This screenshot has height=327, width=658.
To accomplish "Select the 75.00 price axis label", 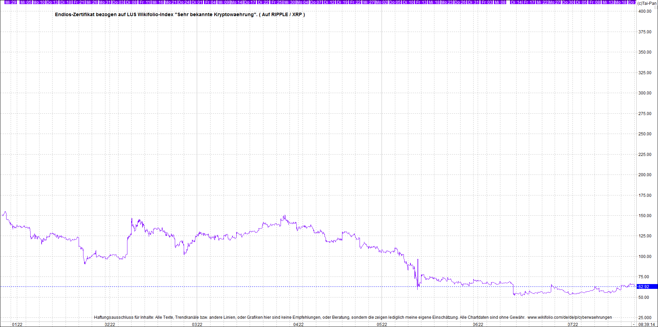I will coord(644,277).
